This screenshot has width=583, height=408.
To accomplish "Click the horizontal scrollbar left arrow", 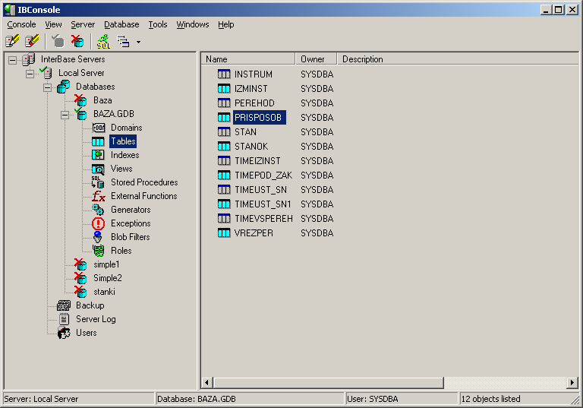I will coord(207,382).
